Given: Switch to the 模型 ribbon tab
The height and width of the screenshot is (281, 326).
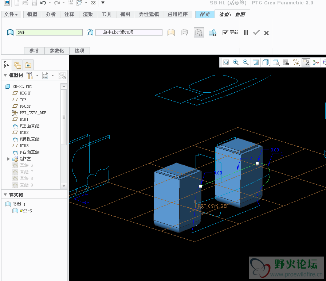Looking at the screenshot, I should tap(32, 14).
